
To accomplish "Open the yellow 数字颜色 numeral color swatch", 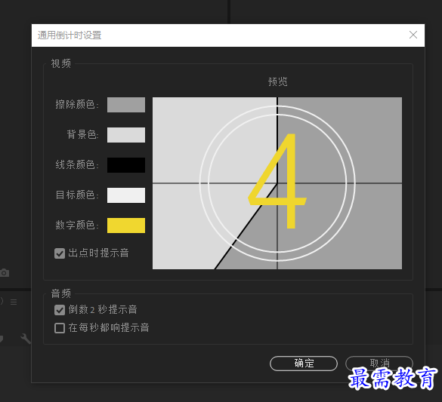I will coord(126,226).
